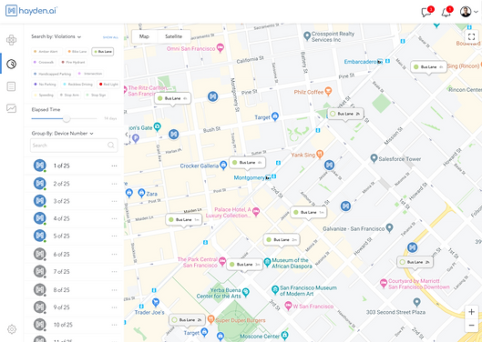Select offline device icon for 9 of 25
The image size is (482, 342).
coord(40,307)
